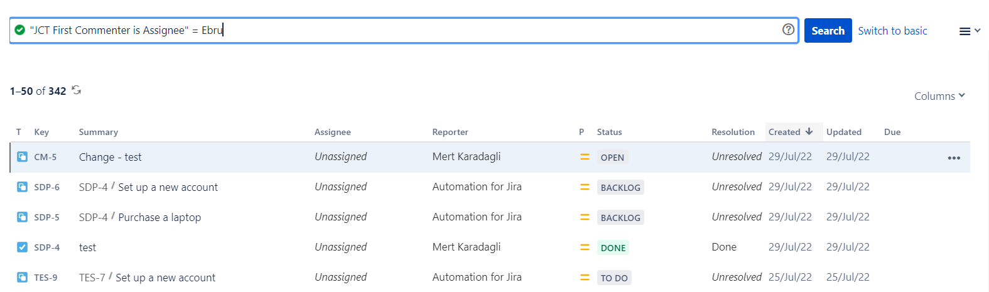Sort by the Assignee column header
Image resolution: width=989 pixels, height=292 pixels.
click(x=332, y=132)
